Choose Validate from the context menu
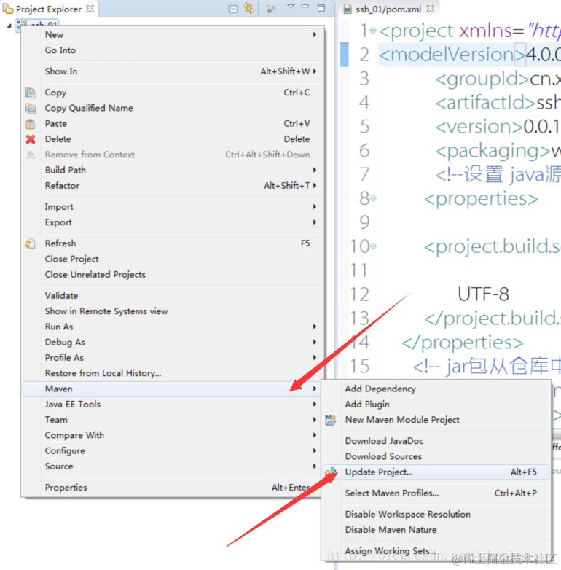This screenshot has width=561, height=570. click(x=173, y=295)
